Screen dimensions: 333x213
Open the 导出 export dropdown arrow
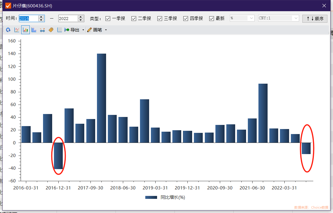pyautogui.click(x=83, y=30)
